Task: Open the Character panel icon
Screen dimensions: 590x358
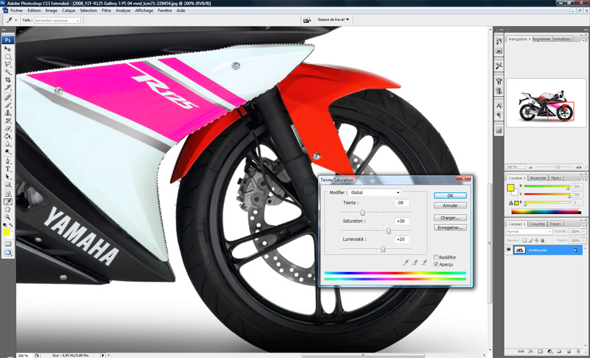Action: [x=499, y=106]
